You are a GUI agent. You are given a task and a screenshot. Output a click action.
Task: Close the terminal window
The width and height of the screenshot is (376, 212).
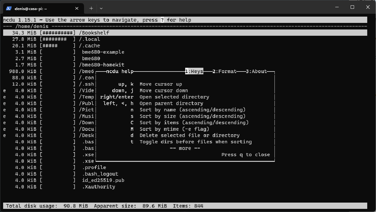click(367, 7)
